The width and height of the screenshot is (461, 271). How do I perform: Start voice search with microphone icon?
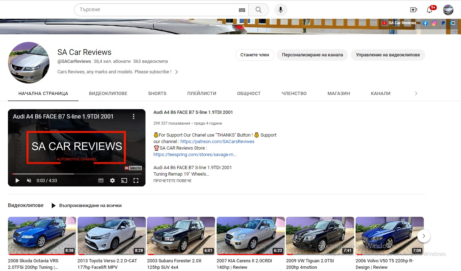280,10
